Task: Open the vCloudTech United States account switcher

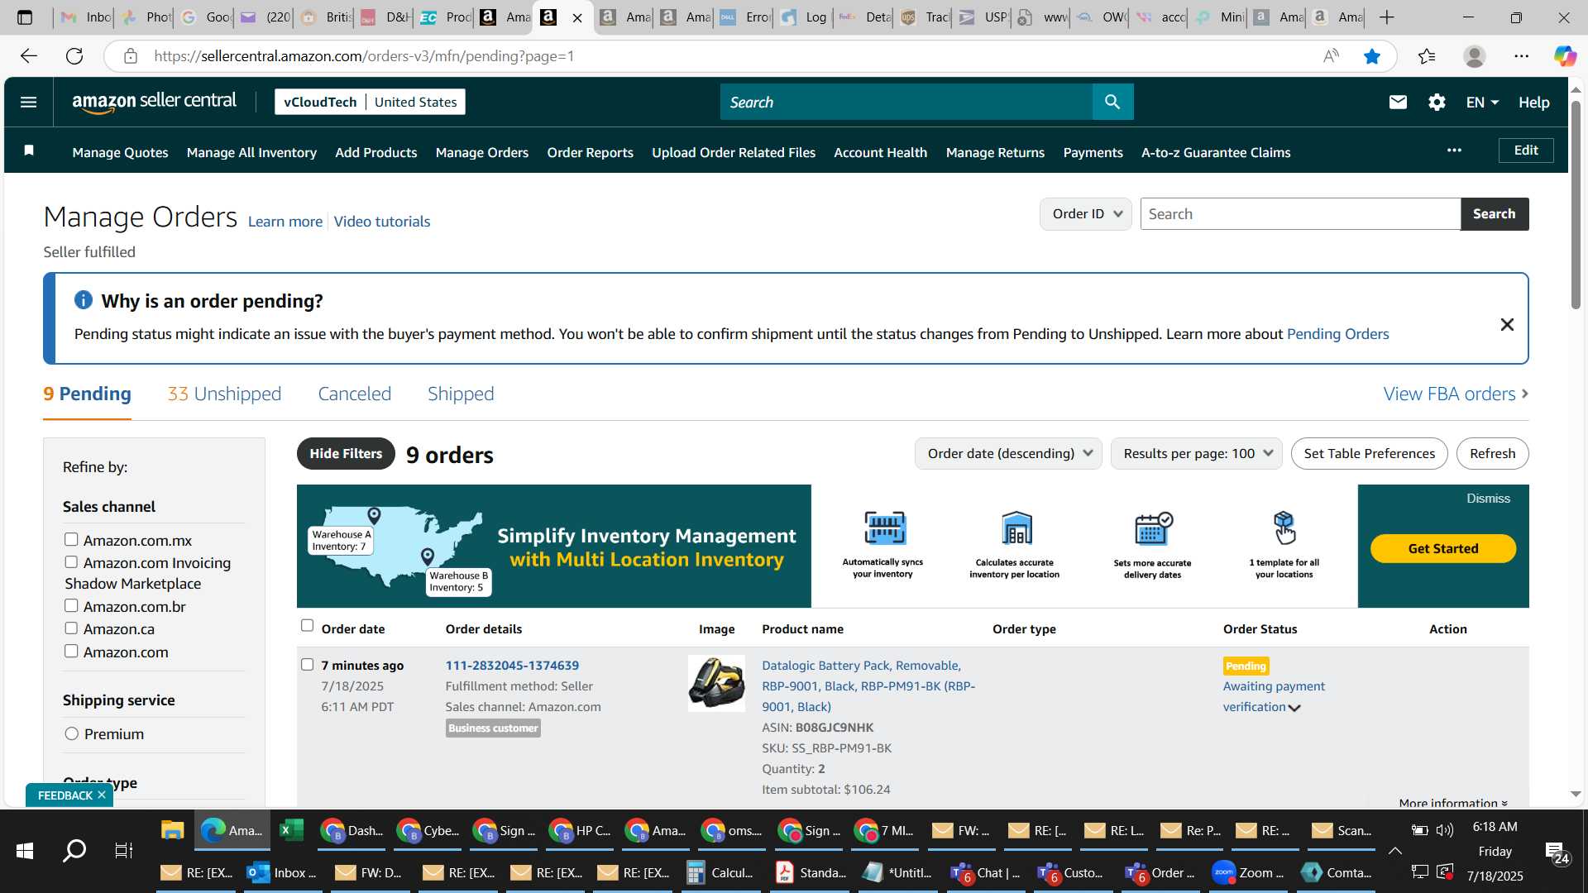Action: click(370, 102)
